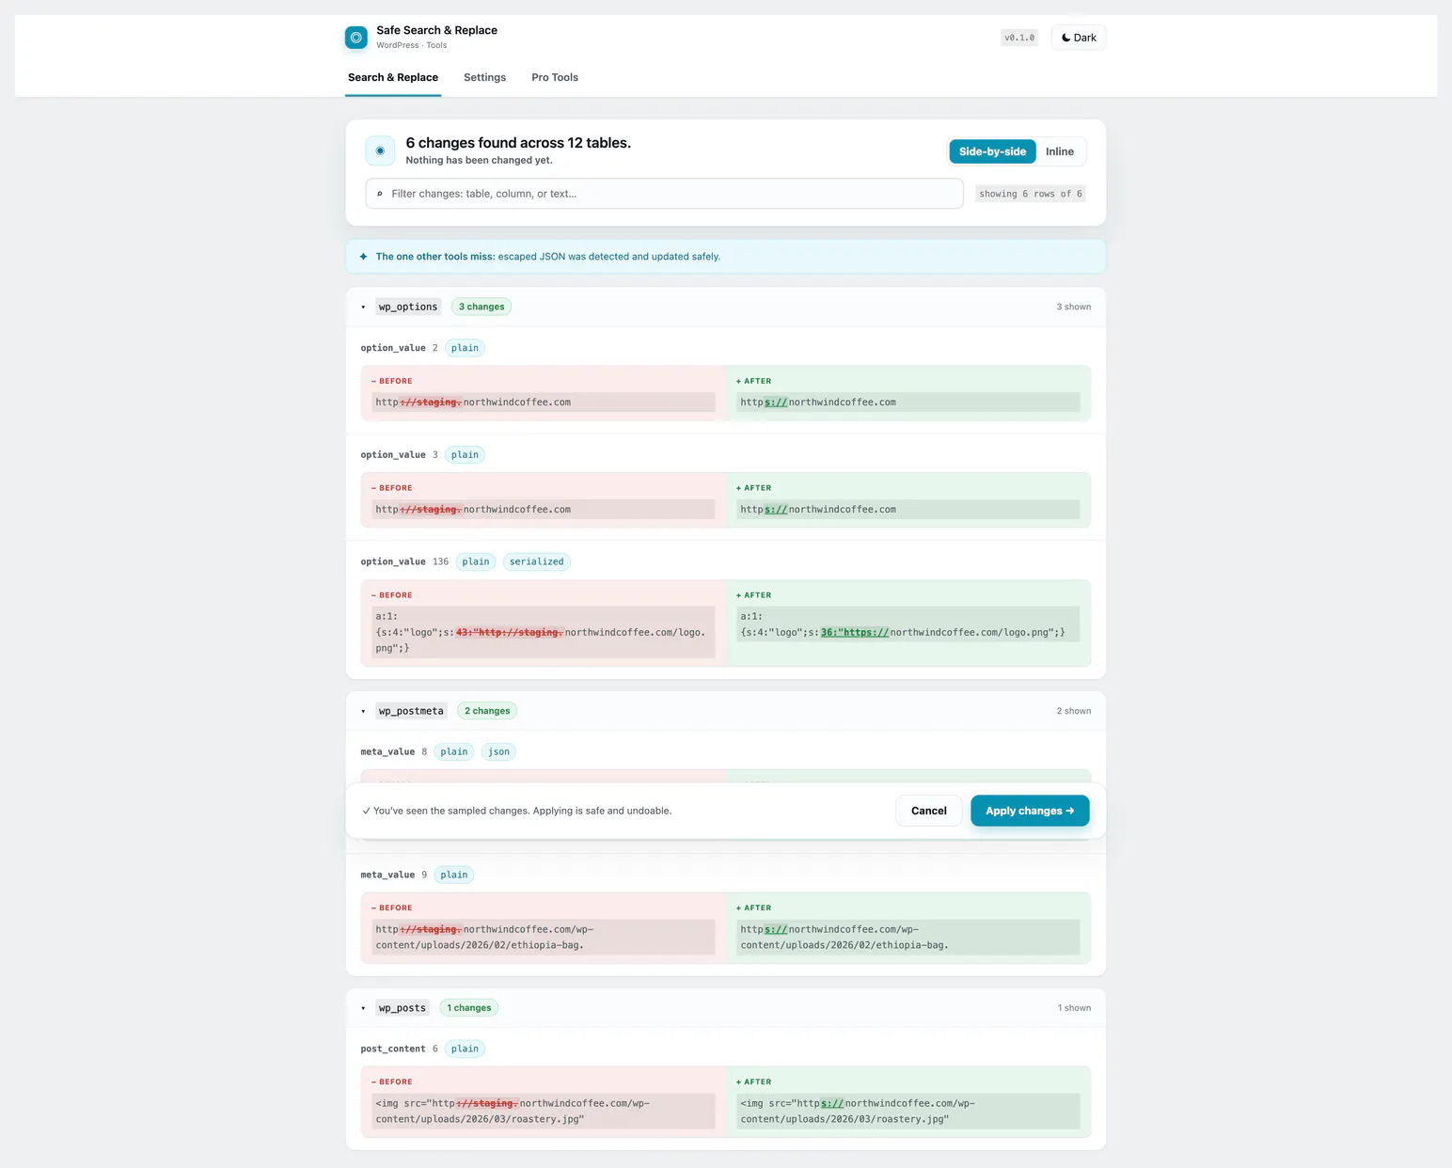This screenshot has height=1168, width=1452.
Task: Click the '6 changes found across 12 tables' heading
Action: coord(518,143)
